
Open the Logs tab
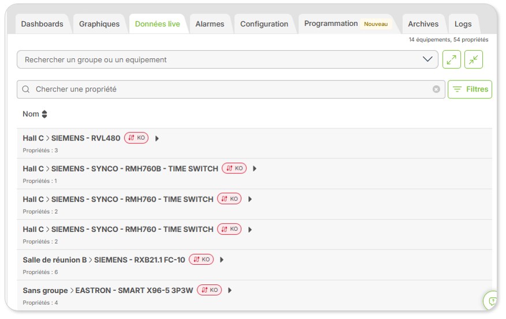463,24
